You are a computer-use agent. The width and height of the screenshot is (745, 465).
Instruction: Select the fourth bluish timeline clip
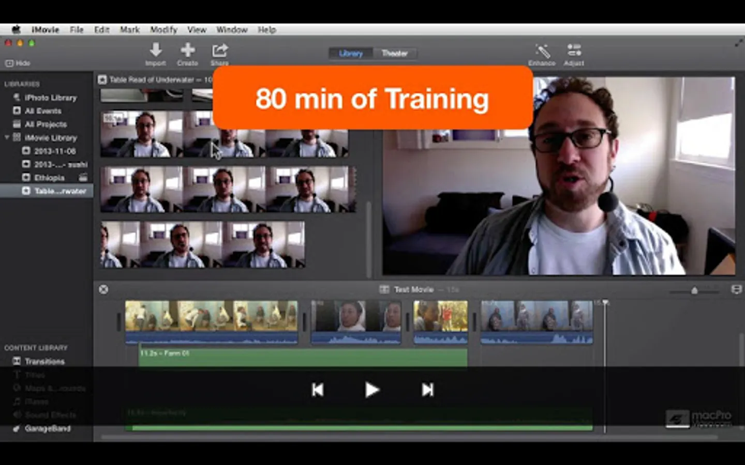[x=537, y=322]
